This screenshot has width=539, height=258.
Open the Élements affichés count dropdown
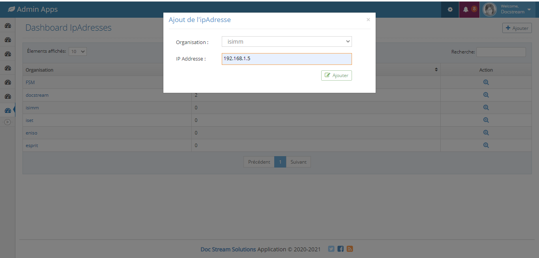(x=78, y=51)
